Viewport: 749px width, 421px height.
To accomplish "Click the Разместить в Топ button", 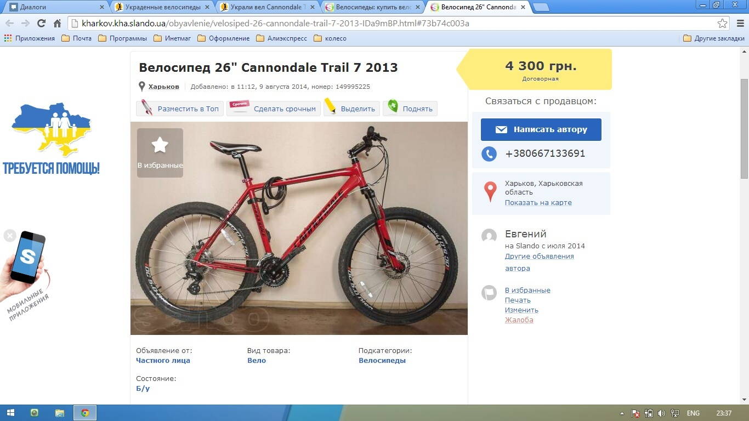I will pos(180,109).
